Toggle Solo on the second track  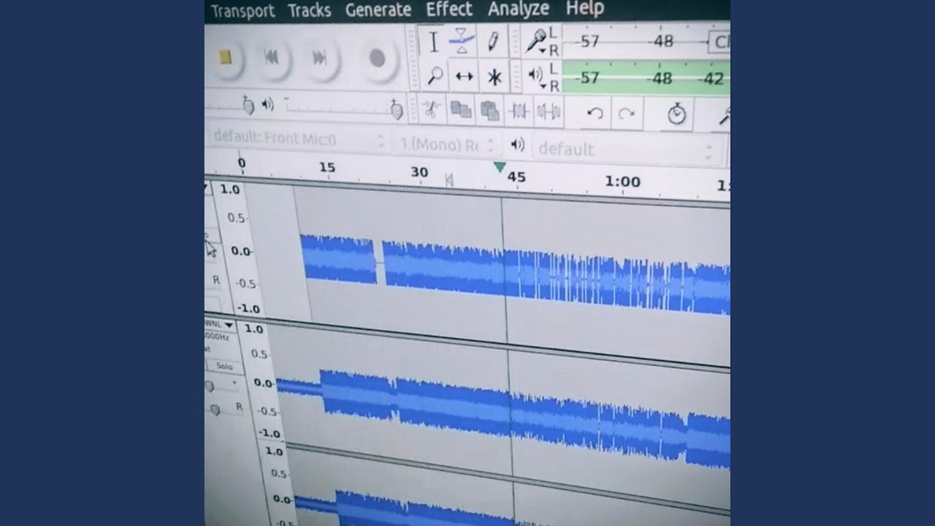224,366
